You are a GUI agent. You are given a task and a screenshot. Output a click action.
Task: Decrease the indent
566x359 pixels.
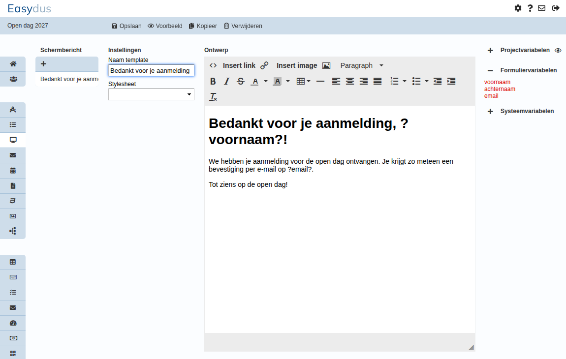tap(438, 82)
